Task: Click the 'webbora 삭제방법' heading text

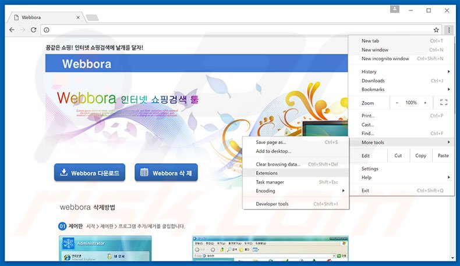Action: [x=87, y=207]
